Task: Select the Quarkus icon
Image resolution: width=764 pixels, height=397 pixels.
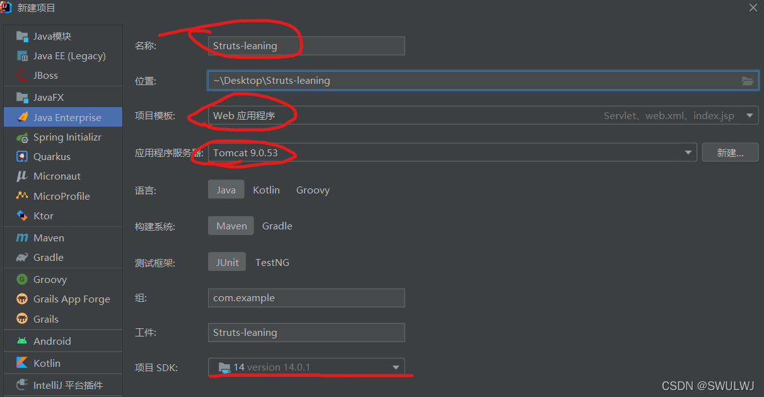Action: coord(22,156)
